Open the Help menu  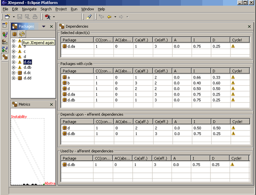[x=102, y=9]
